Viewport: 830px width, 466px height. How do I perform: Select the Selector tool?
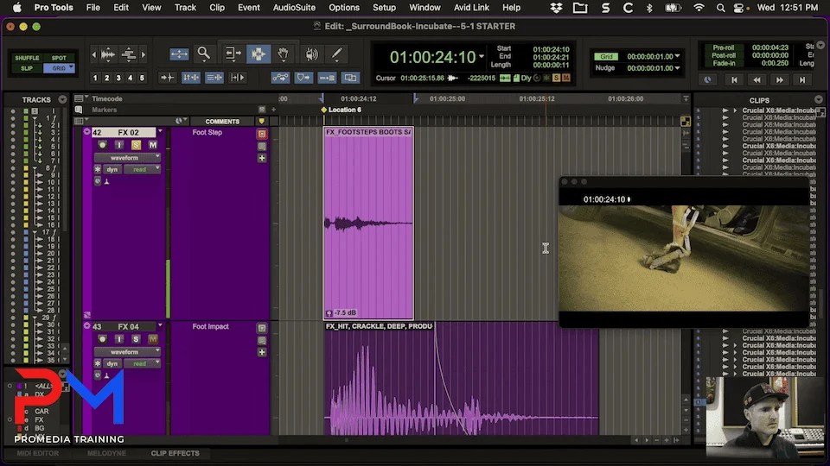[x=259, y=54]
